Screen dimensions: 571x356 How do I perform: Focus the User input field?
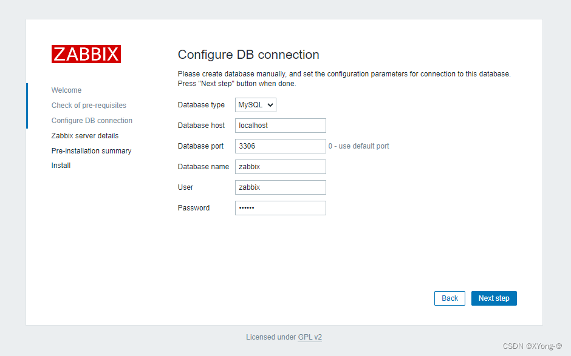(x=281, y=187)
